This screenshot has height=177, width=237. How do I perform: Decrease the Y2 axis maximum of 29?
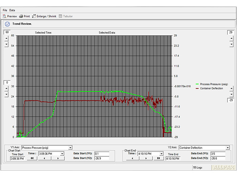[231, 44]
